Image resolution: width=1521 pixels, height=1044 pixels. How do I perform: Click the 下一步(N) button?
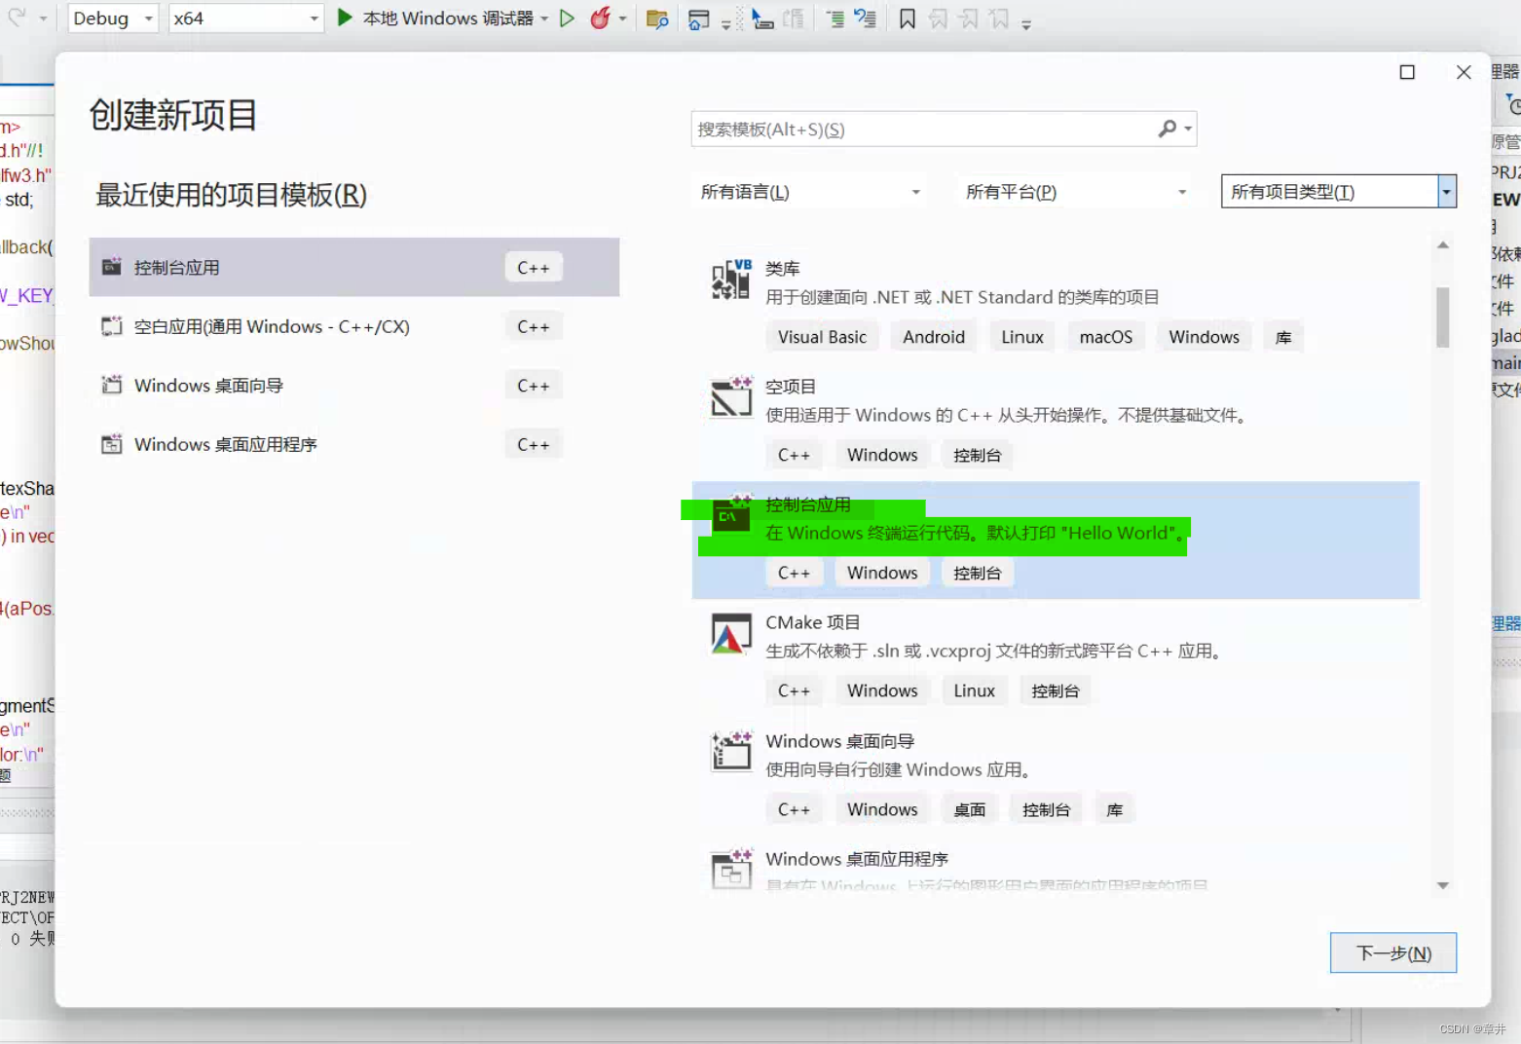point(1392,952)
